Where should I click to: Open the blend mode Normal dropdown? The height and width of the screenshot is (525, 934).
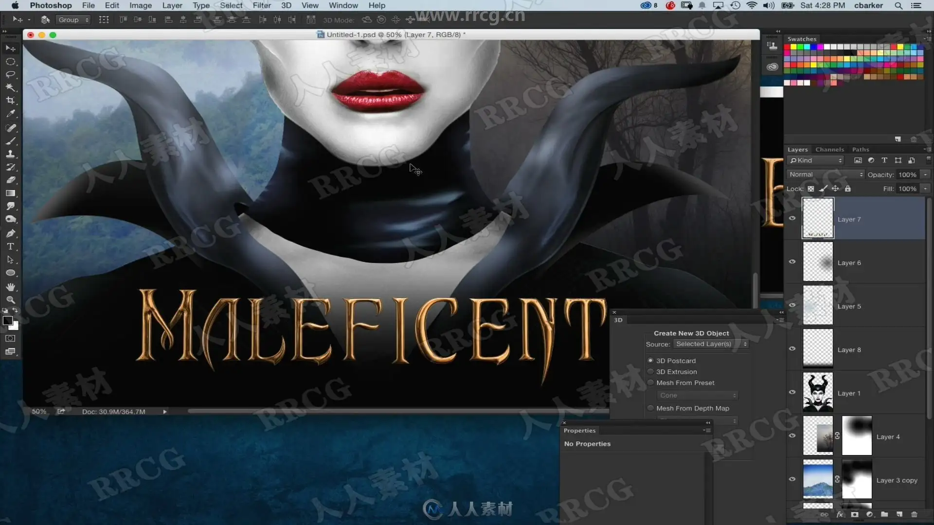tap(826, 175)
